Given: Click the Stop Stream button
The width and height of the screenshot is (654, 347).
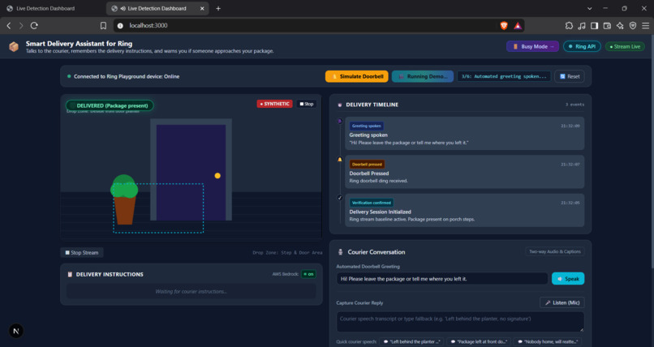Looking at the screenshot, I should 82,252.
